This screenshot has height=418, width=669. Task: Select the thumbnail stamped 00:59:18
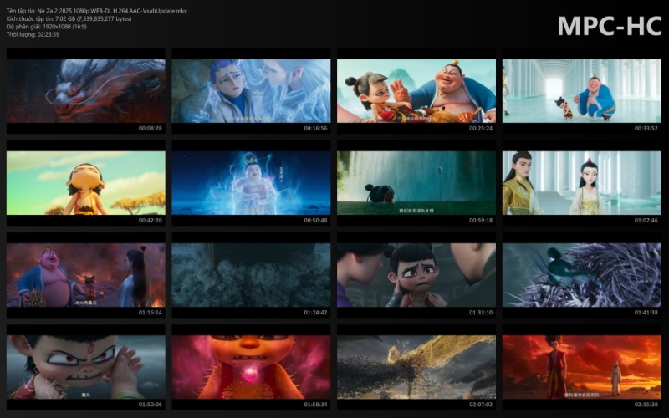416,183
